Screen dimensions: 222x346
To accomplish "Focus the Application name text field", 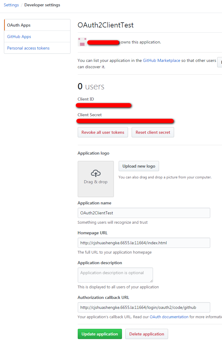I will 144,213.
